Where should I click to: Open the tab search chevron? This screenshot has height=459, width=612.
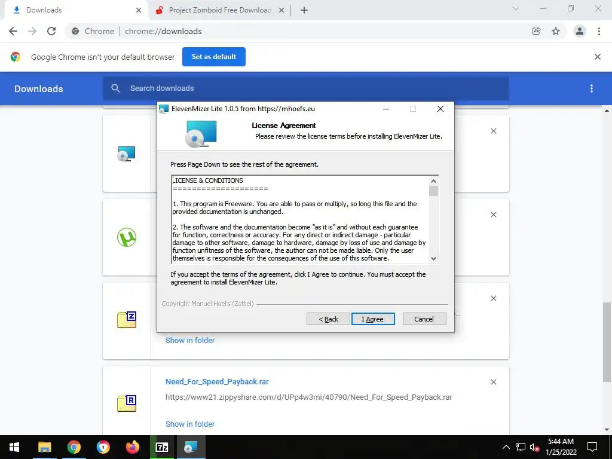click(x=516, y=8)
